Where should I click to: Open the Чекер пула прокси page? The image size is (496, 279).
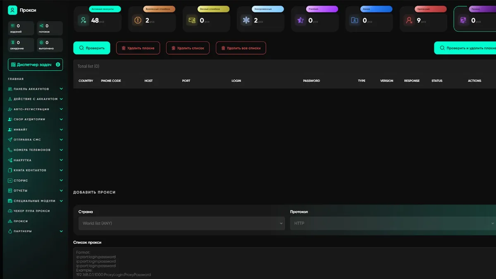(31, 211)
